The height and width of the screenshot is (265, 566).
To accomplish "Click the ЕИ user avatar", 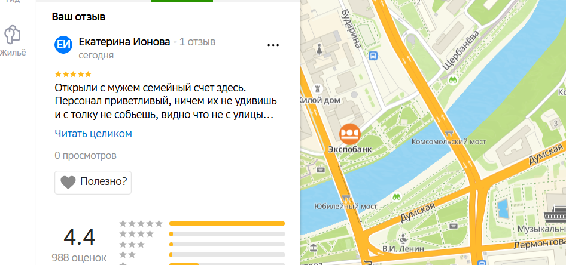I will [x=63, y=45].
